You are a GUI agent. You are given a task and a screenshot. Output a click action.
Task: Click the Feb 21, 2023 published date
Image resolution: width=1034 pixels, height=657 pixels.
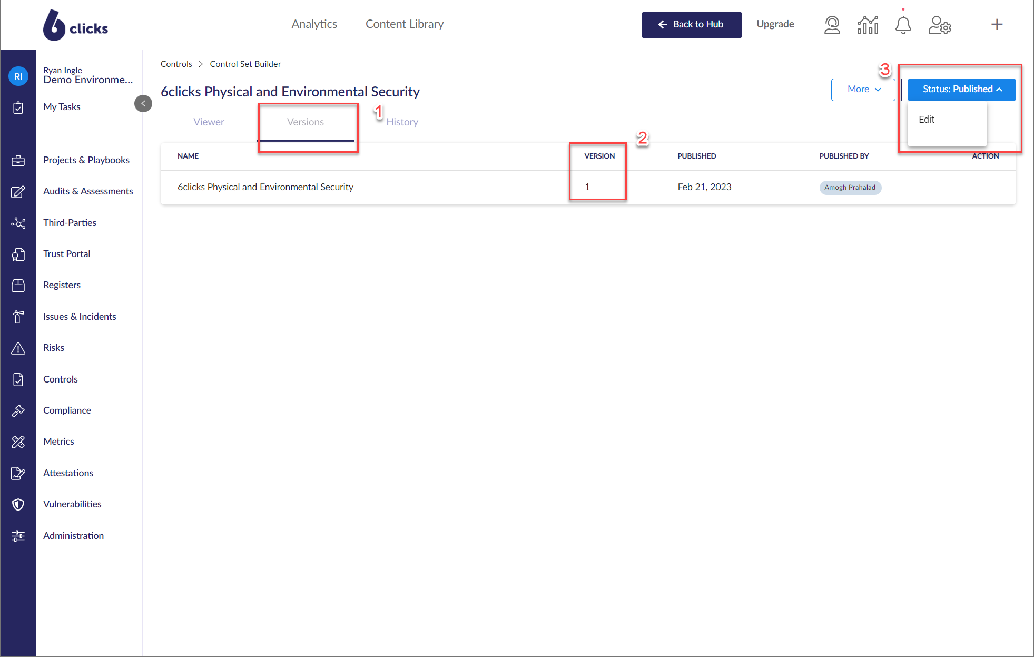tap(704, 187)
